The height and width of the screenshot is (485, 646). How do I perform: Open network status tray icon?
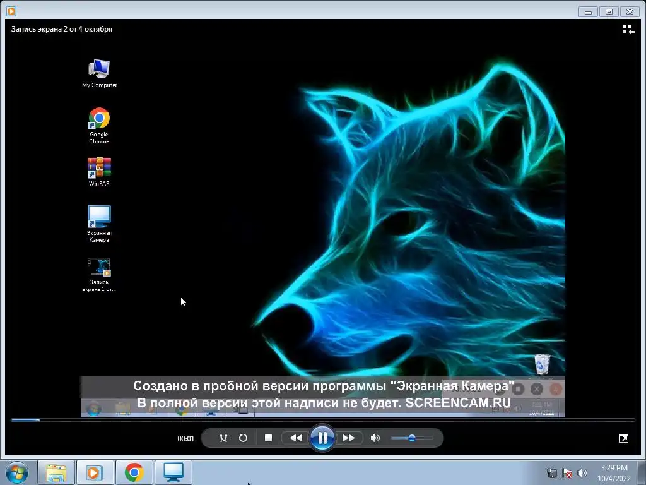coord(551,474)
